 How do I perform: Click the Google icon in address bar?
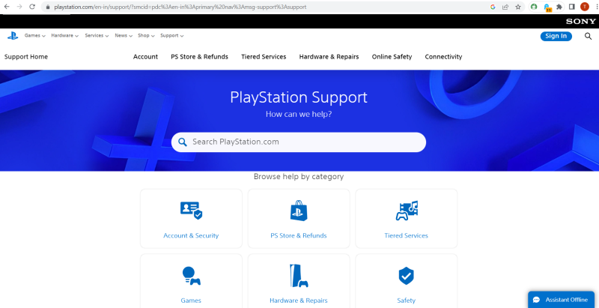click(x=493, y=7)
